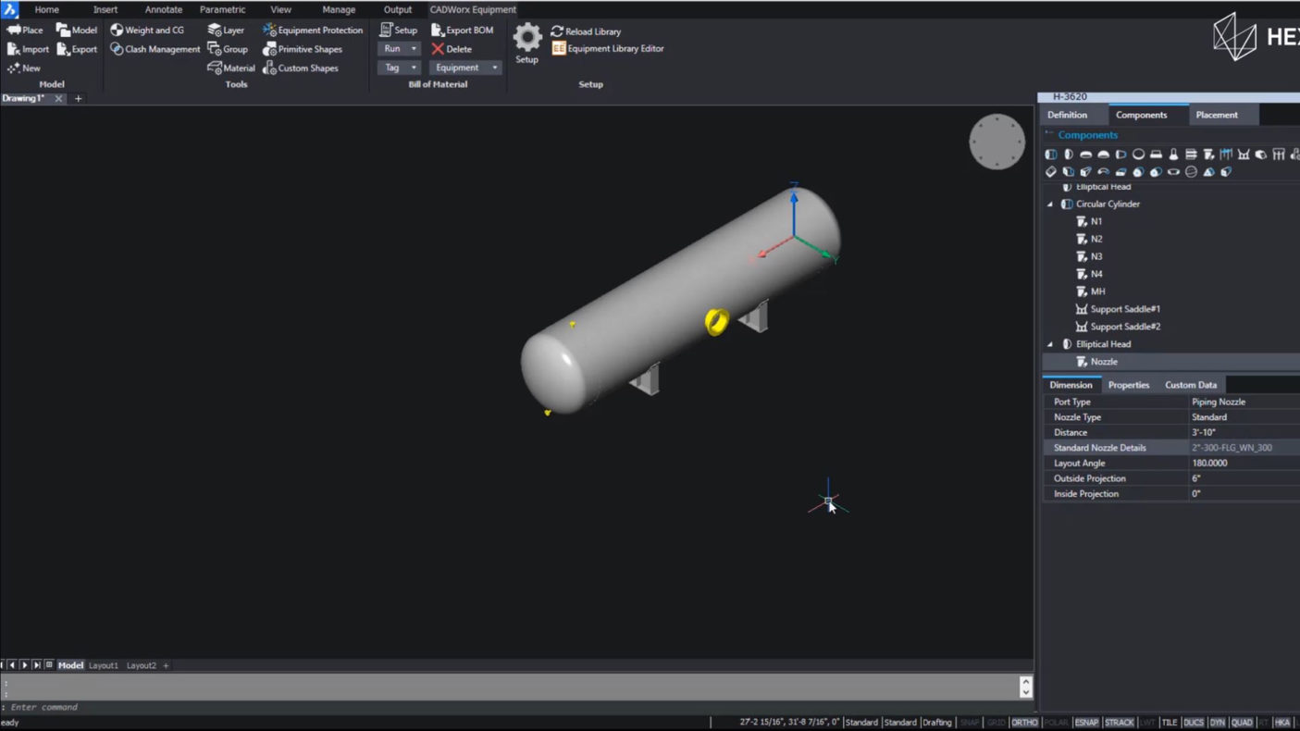Click the Export icon in Model group
The width and height of the screenshot is (1300, 731).
point(64,49)
